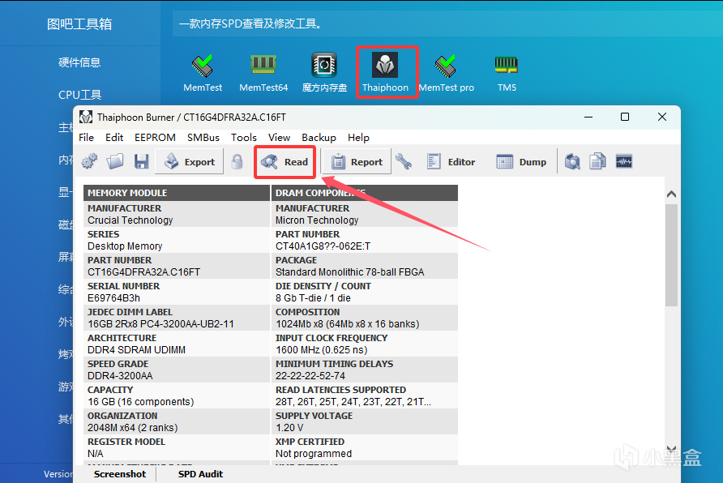Click the 8 Gb T-die / 1 die value
Viewport: 723px width, 483px height.
(313, 297)
